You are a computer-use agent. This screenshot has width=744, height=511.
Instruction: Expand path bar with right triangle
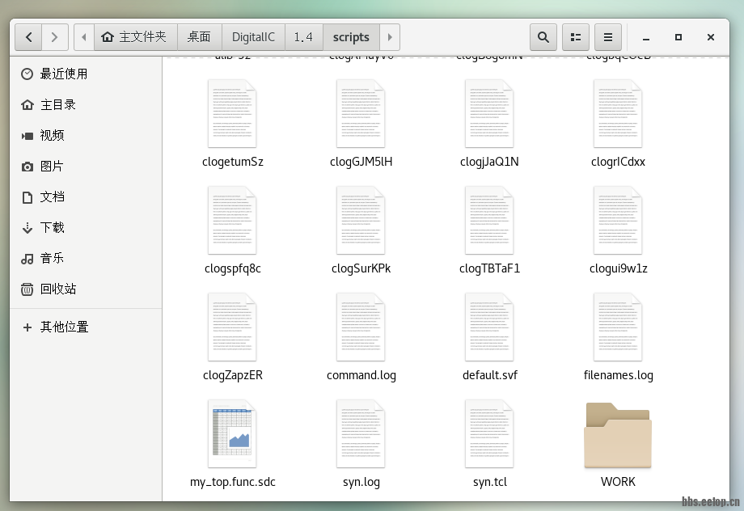point(390,37)
